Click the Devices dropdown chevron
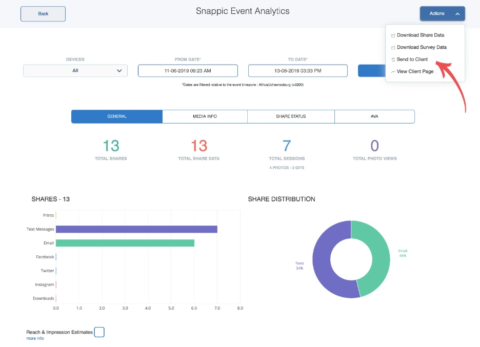This screenshot has width=480, height=347. [x=119, y=71]
